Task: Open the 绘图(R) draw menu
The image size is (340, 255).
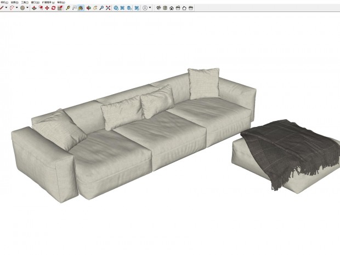Action: pyautogui.click(x=14, y=2)
